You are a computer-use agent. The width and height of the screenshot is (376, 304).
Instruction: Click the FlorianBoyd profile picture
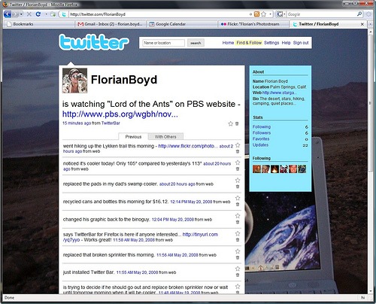tap(74, 81)
